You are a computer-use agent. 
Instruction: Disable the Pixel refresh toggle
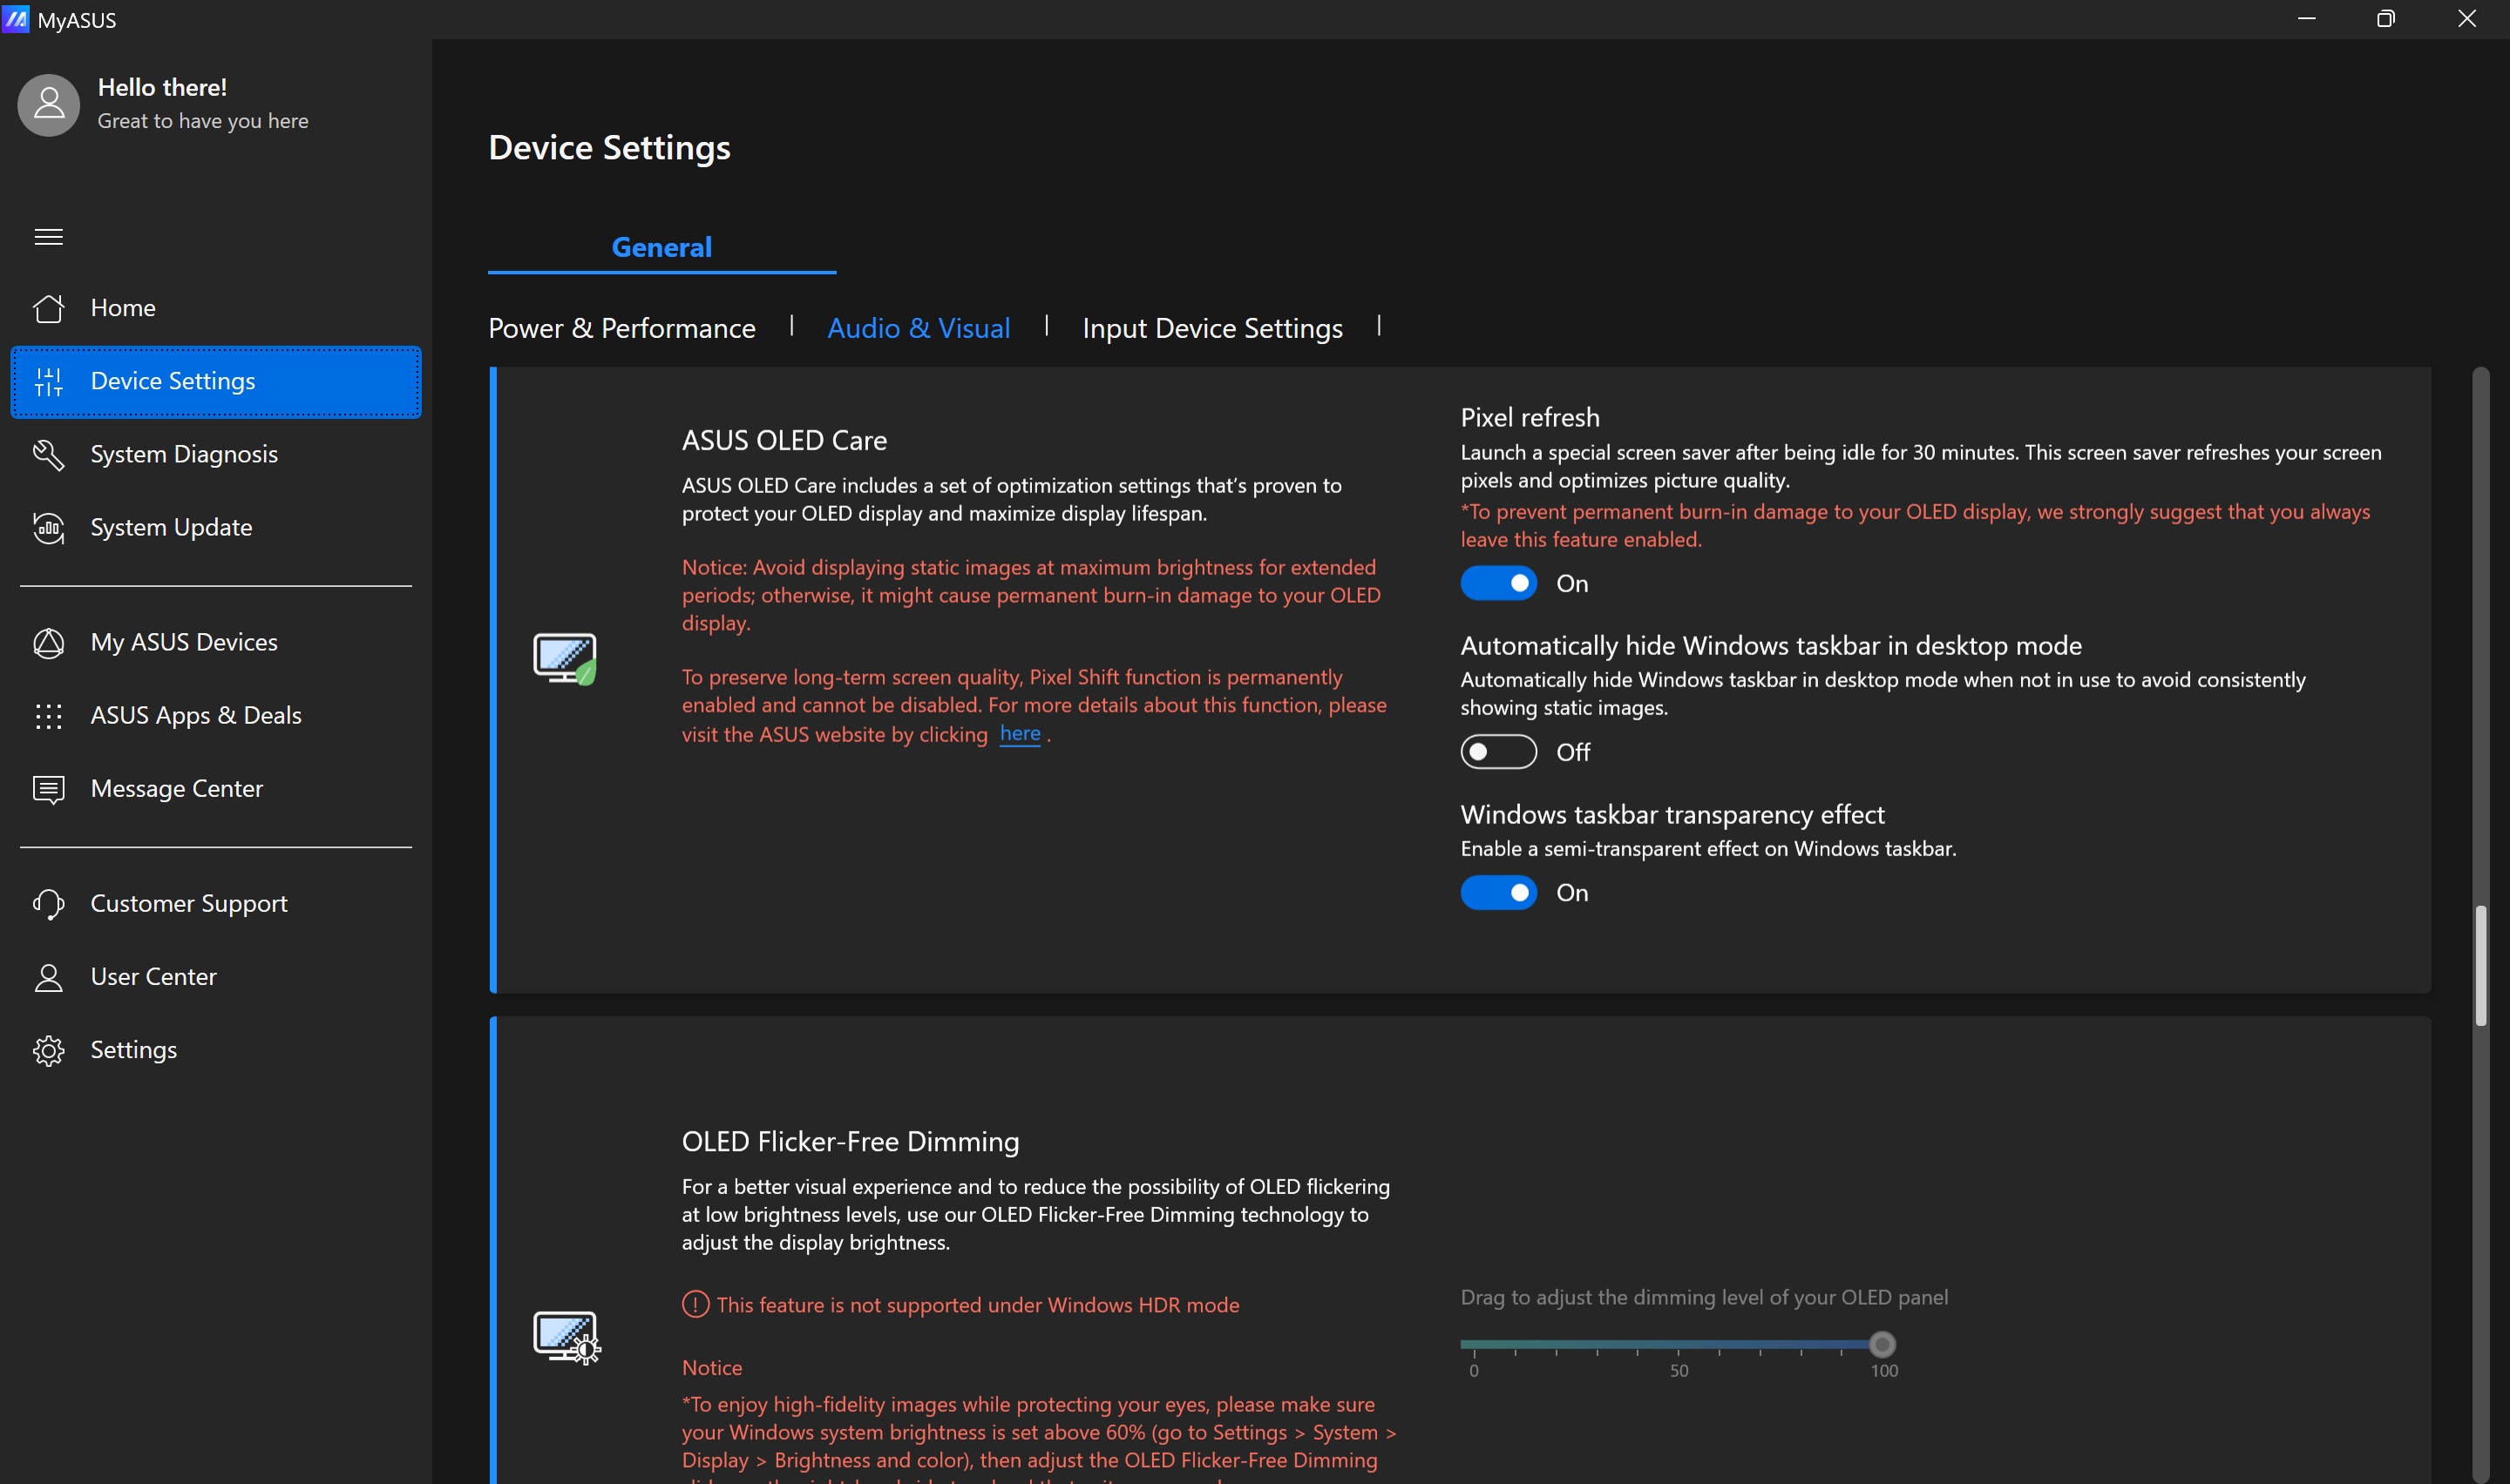pos(1497,583)
